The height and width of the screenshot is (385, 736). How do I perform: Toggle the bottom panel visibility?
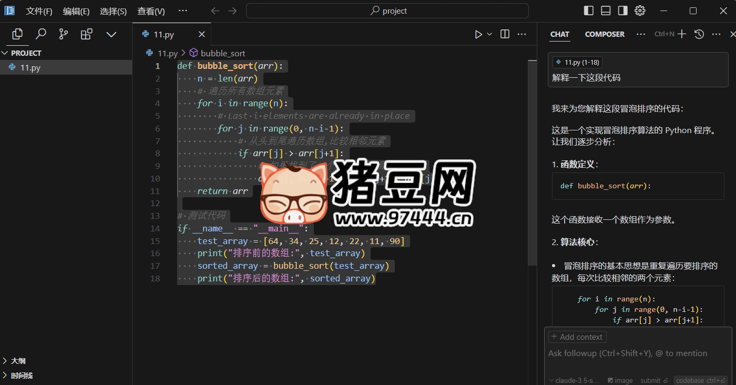(x=605, y=10)
